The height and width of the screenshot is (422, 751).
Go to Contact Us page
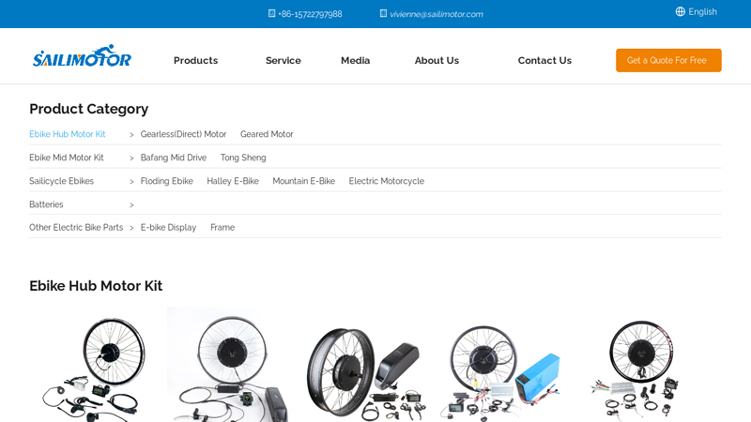tap(544, 60)
